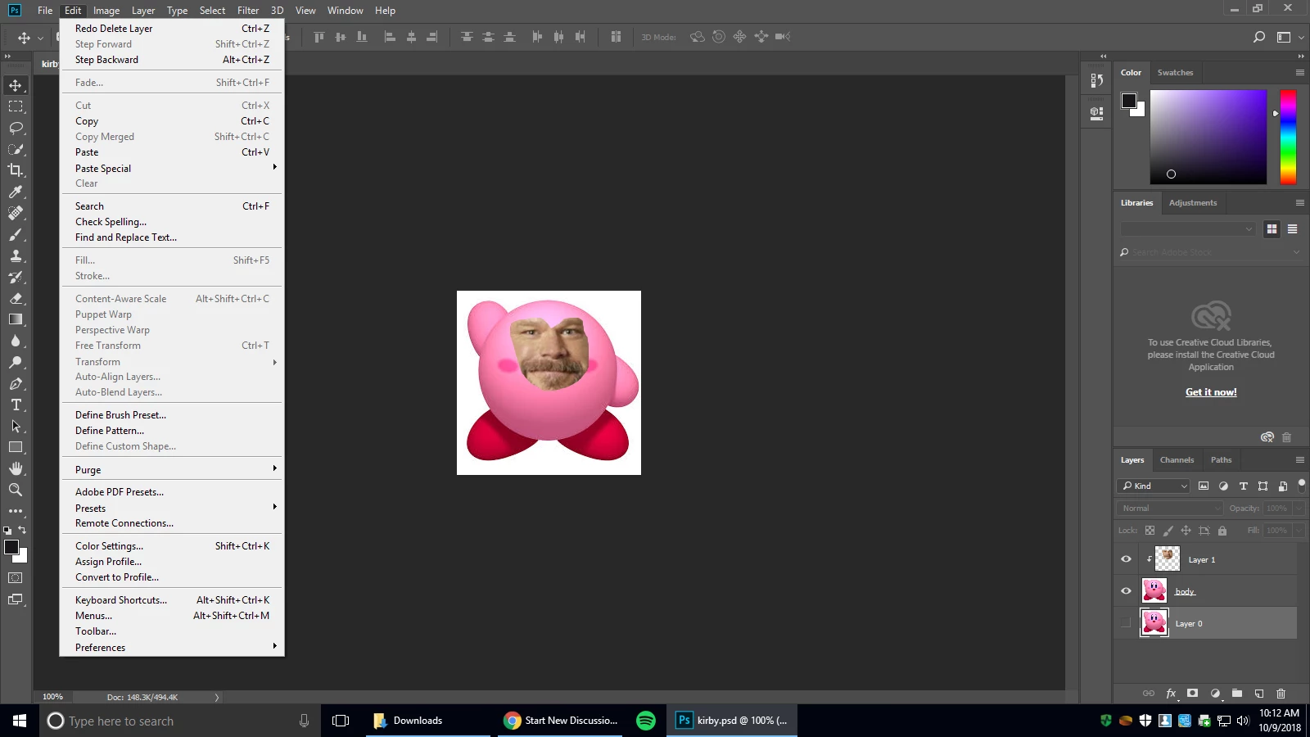This screenshot has height=737, width=1310.
Task: Create a new group folder in Layers panel
Action: point(1237,694)
